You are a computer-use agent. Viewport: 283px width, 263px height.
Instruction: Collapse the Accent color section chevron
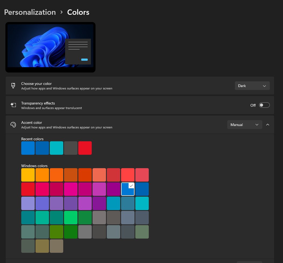(268, 125)
